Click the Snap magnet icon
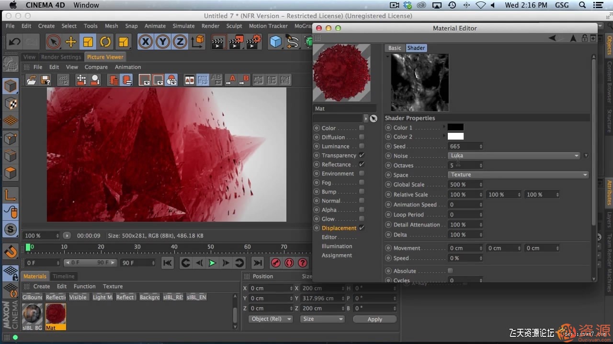Image resolution: width=613 pixels, height=344 pixels. [x=11, y=251]
